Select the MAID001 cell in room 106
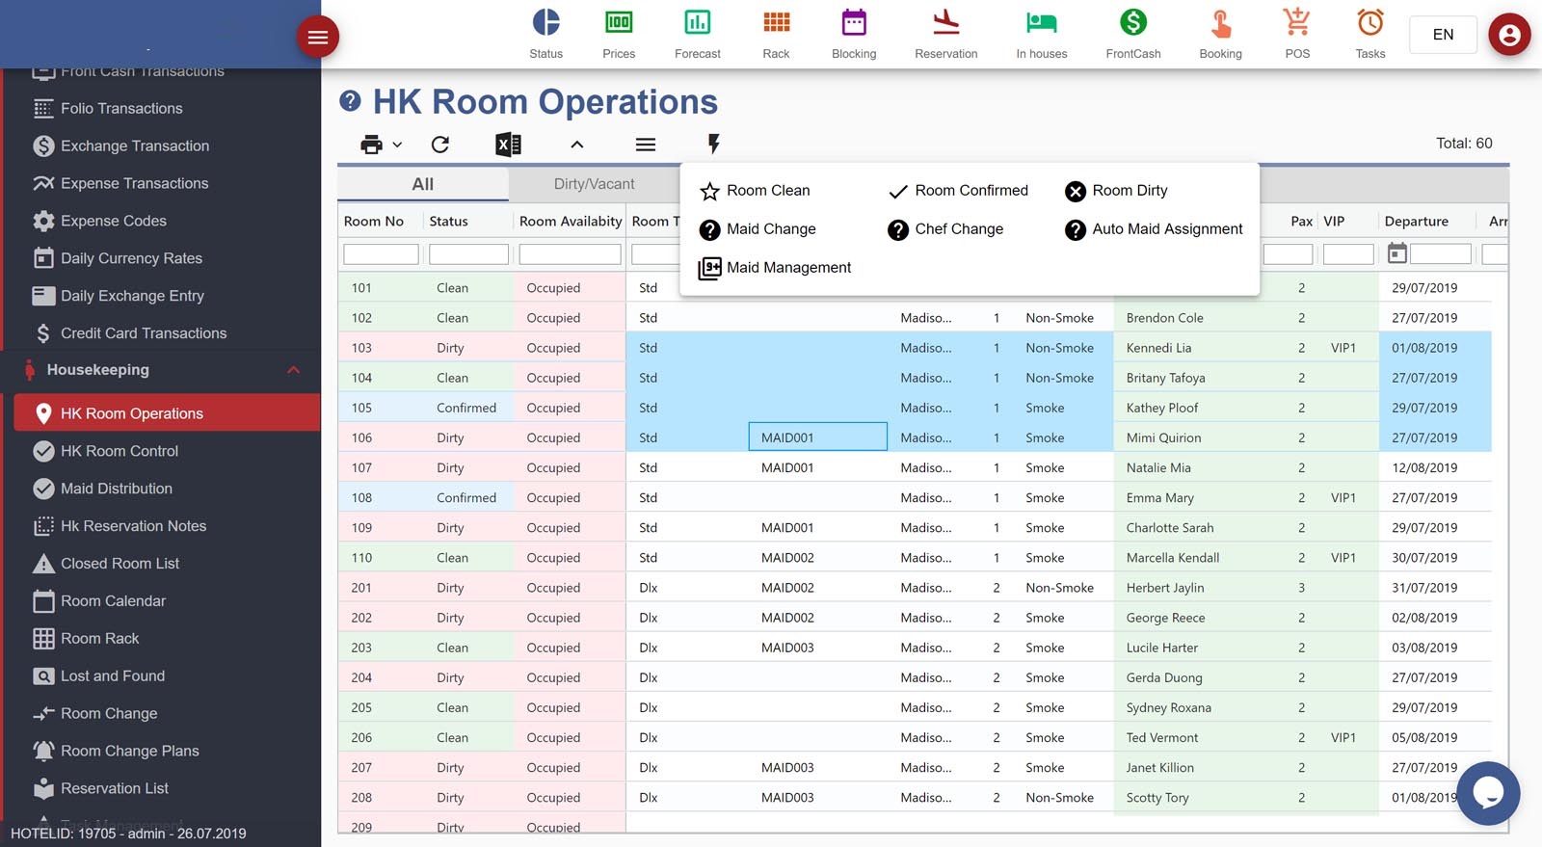The image size is (1542, 847). tap(817, 437)
